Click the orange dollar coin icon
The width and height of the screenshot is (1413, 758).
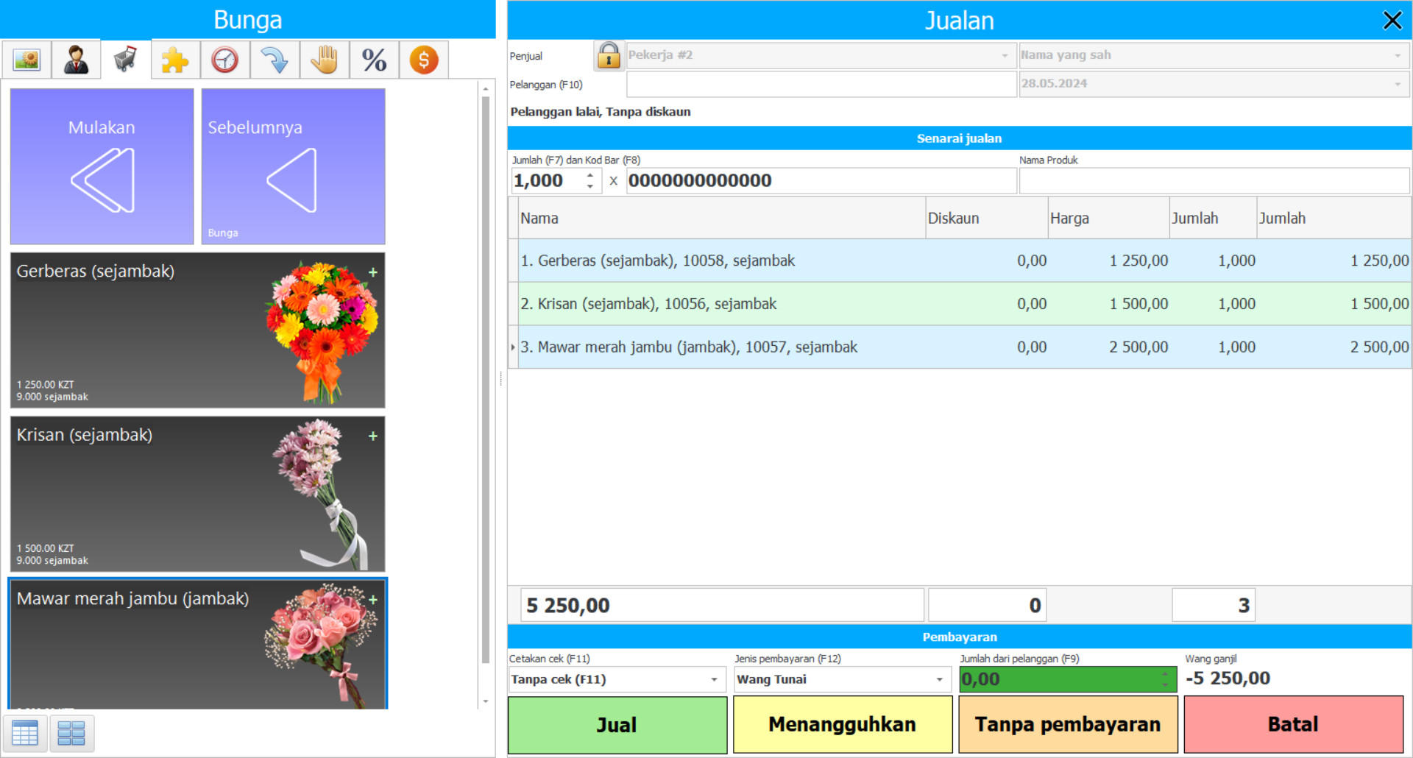coord(424,59)
